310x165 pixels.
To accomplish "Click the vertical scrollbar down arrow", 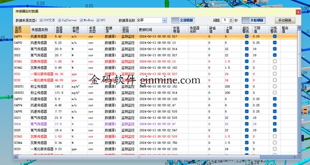I will (299, 153).
